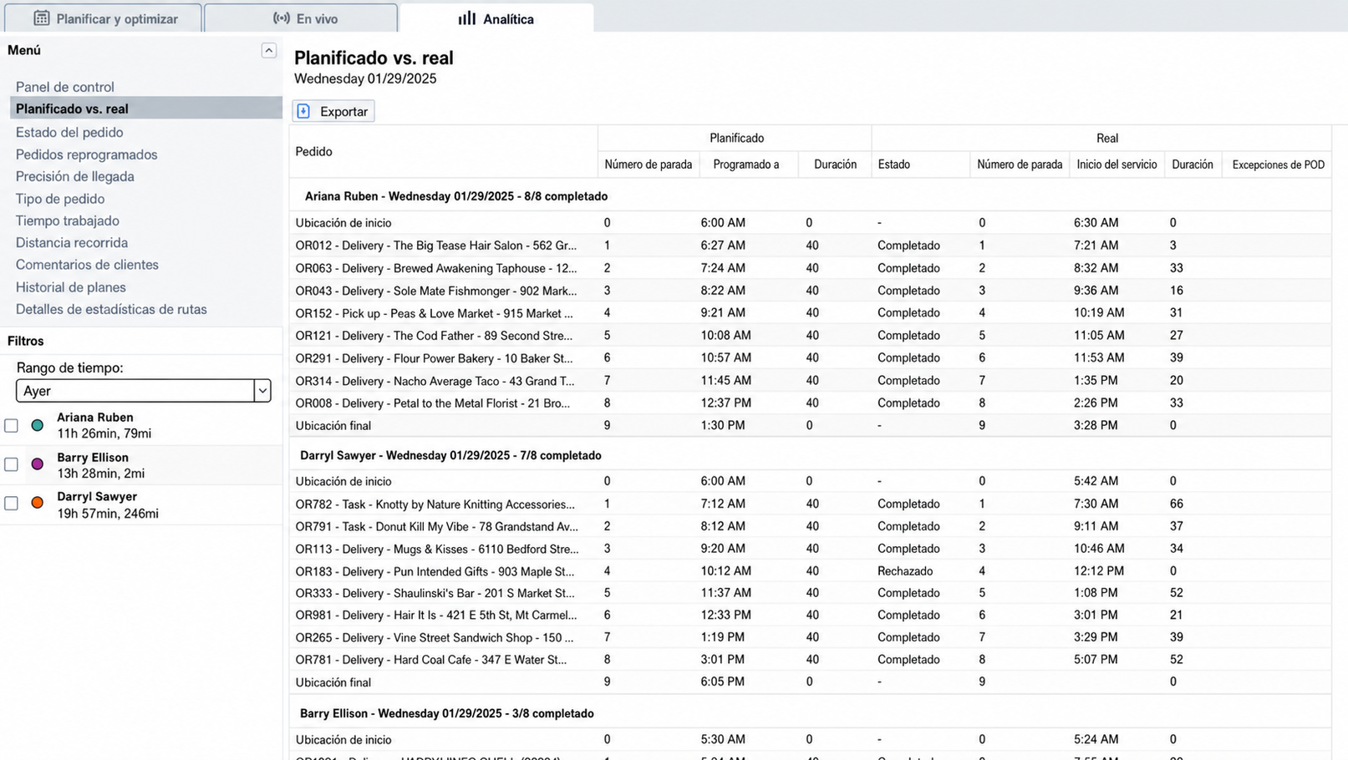Select the Barry Ellison 3/8 completado group row

810,714
